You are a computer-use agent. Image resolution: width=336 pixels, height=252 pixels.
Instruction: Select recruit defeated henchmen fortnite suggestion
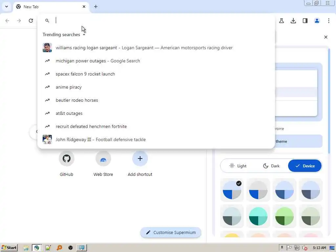click(156, 126)
